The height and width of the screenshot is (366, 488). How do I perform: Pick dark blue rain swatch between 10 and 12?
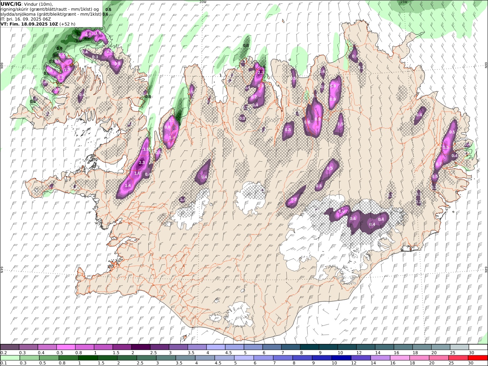click(x=341, y=358)
